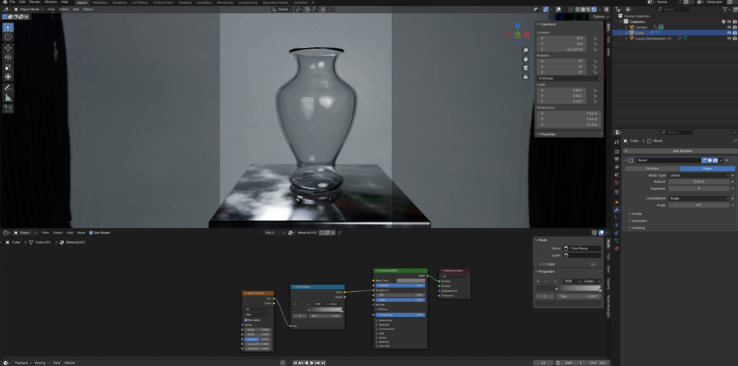Viewport: 738px width, 366px height.
Task: Hide Liquid_Disintigration_FX in viewport
Action: click(729, 39)
